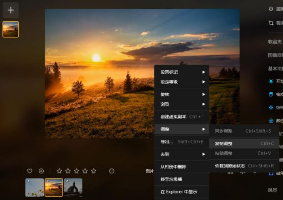Viewport: 283px width, 200px height.
Task: Open the Color tool icon
Action: point(271,121)
